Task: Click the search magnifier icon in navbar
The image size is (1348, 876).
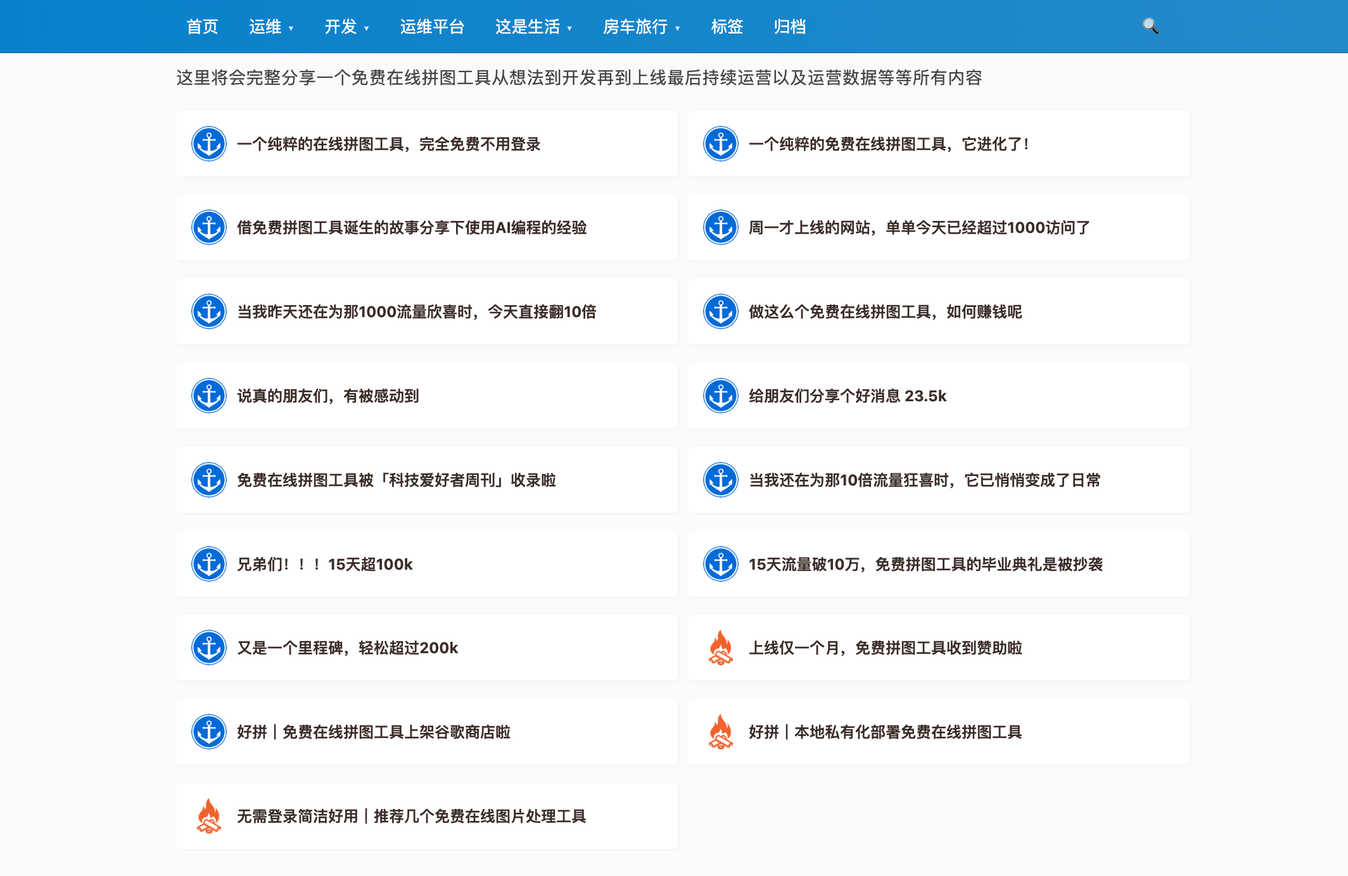Action: tap(1150, 26)
